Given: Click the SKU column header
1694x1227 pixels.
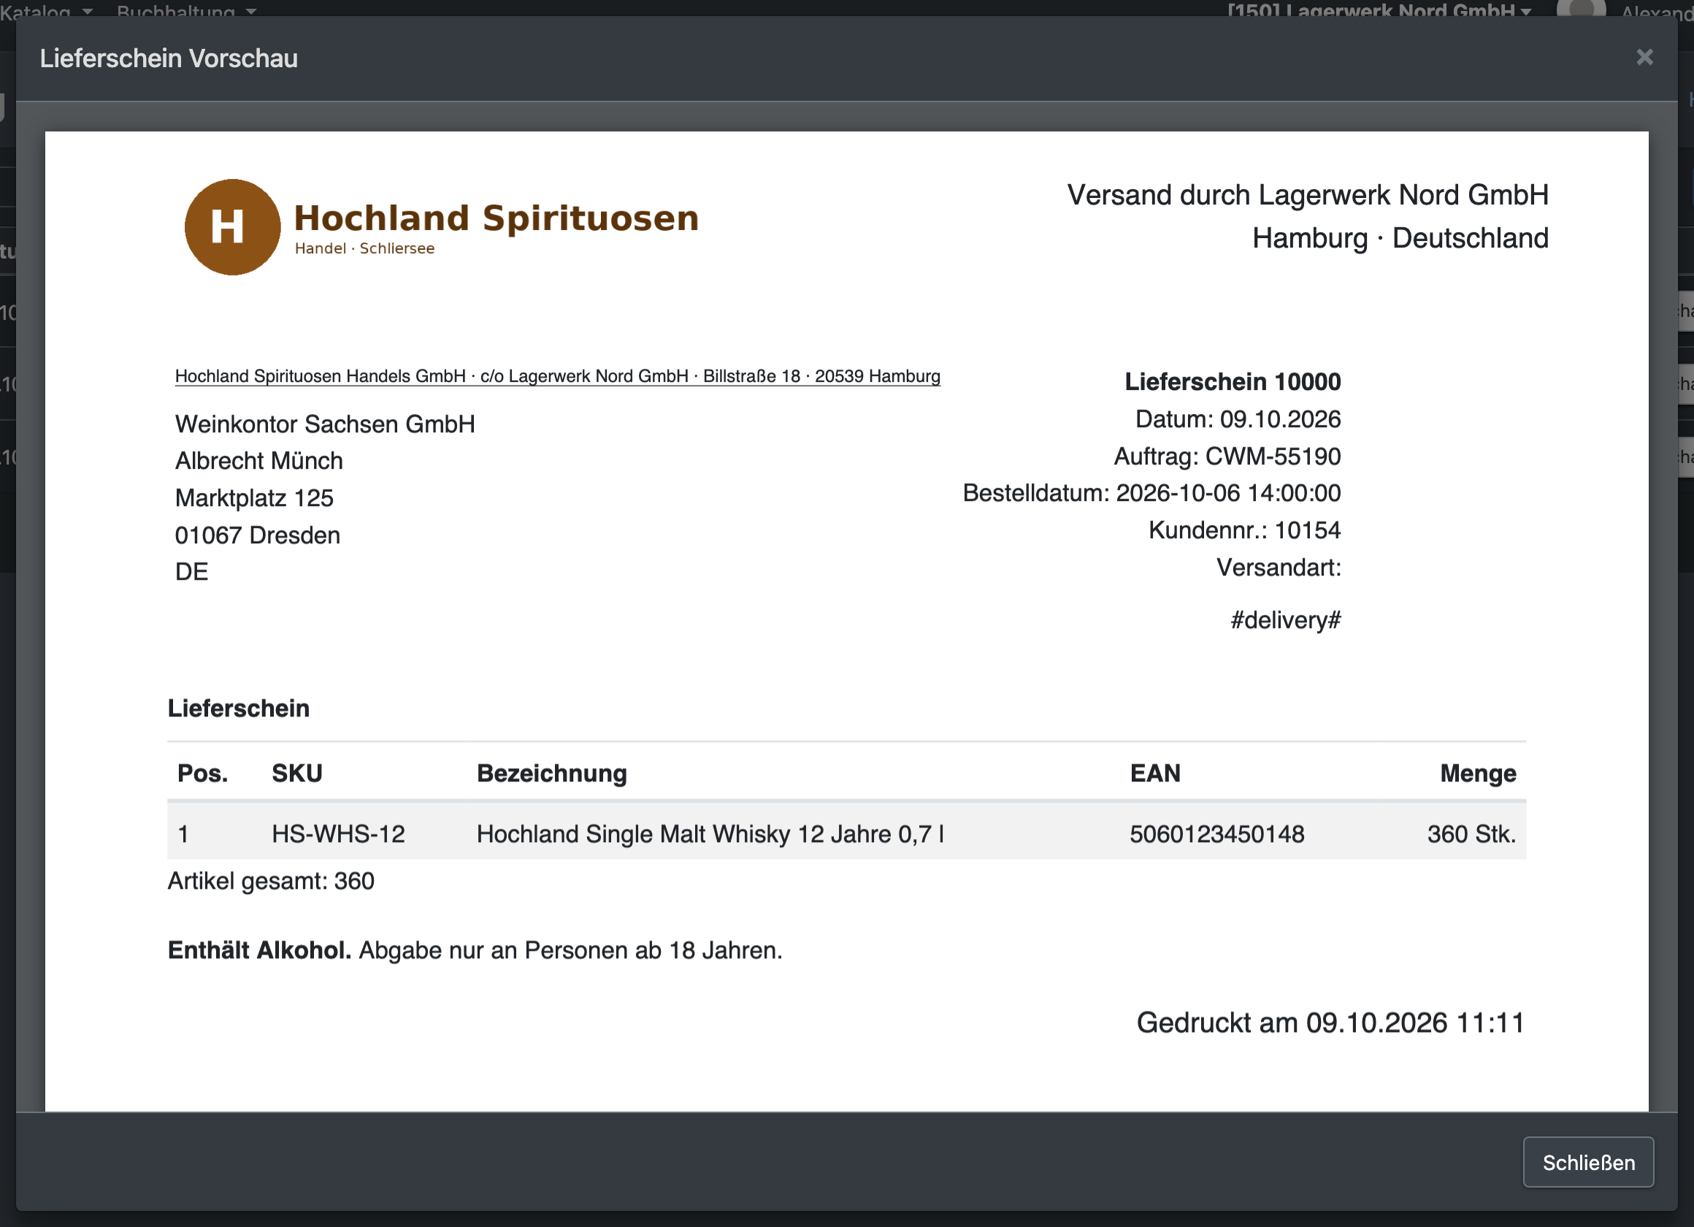Looking at the screenshot, I should click(x=297, y=773).
